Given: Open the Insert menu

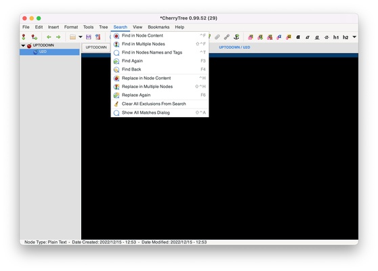Looking at the screenshot, I should click(x=54, y=27).
